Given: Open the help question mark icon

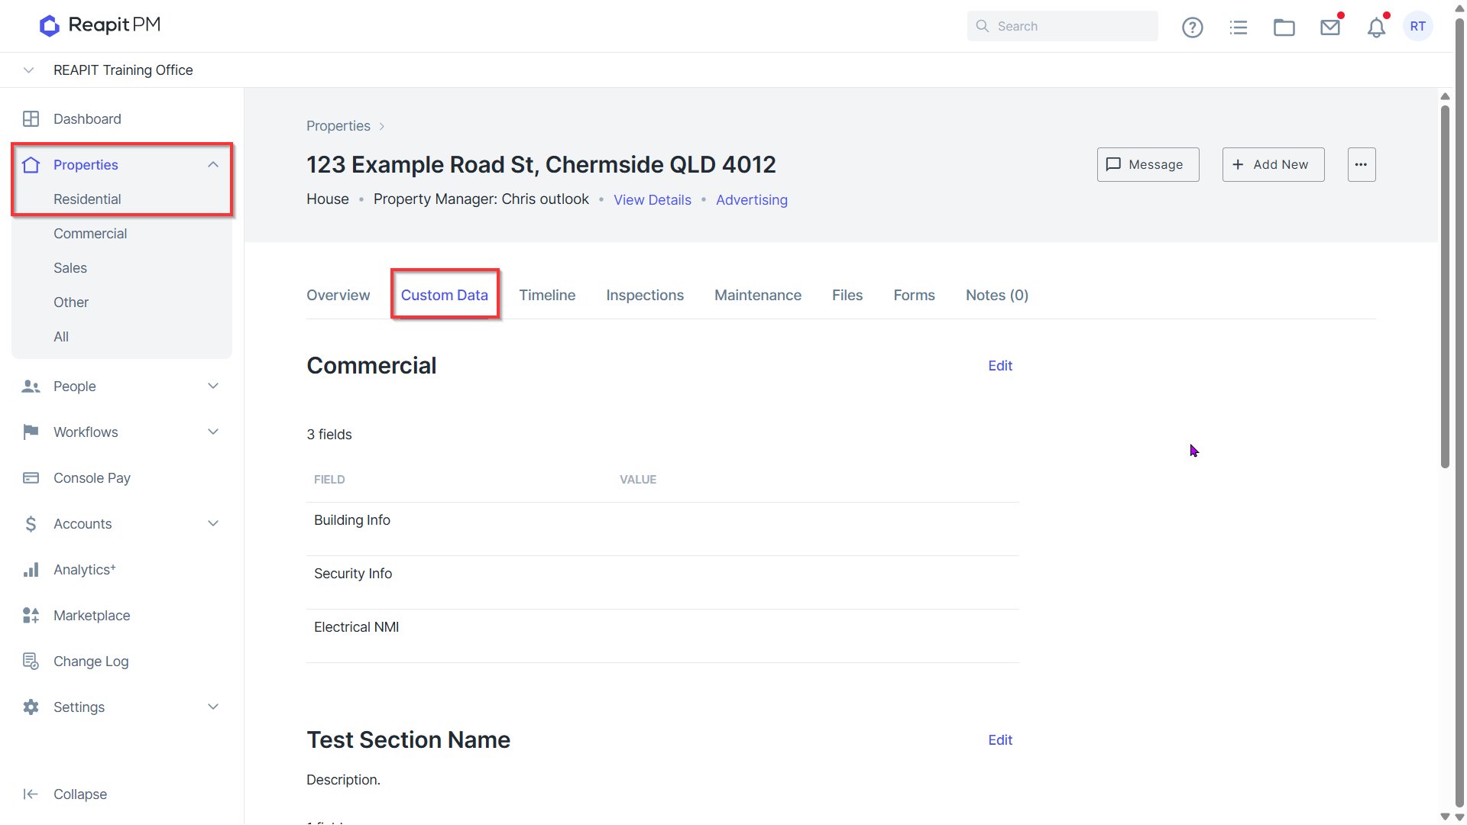Looking at the screenshot, I should coord(1192,27).
